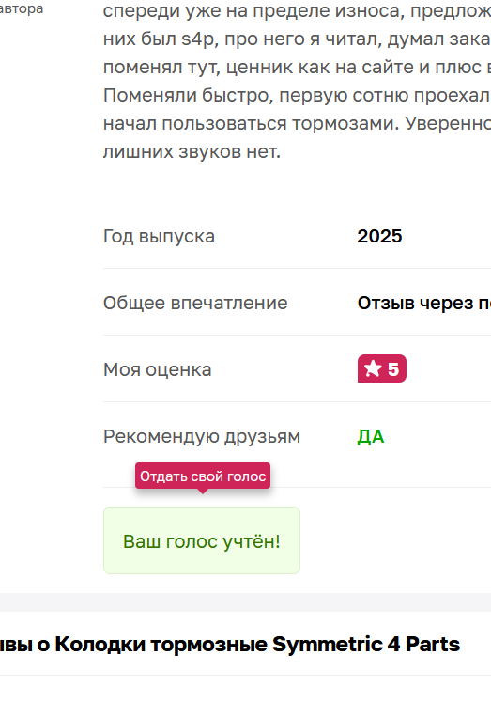Click the "Рекомендую друзьям" label

tap(202, 436)
